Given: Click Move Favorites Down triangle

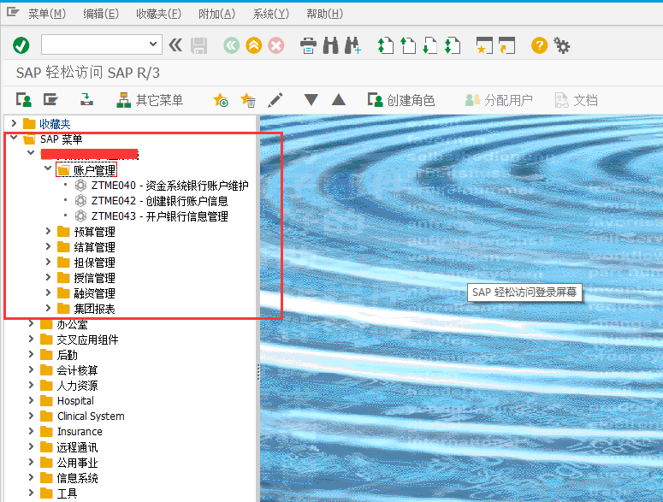Looking at the screenshot, I should pyautogui.click(x=311, y=100).
